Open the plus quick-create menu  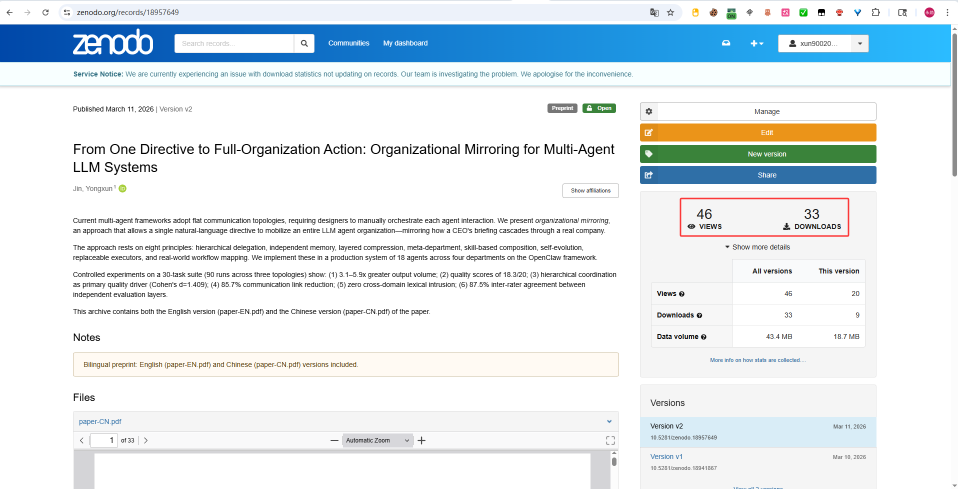coord(757,43)
